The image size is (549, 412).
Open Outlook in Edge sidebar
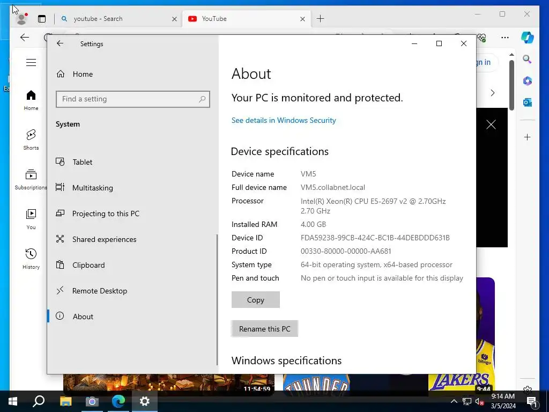point(528,102)
